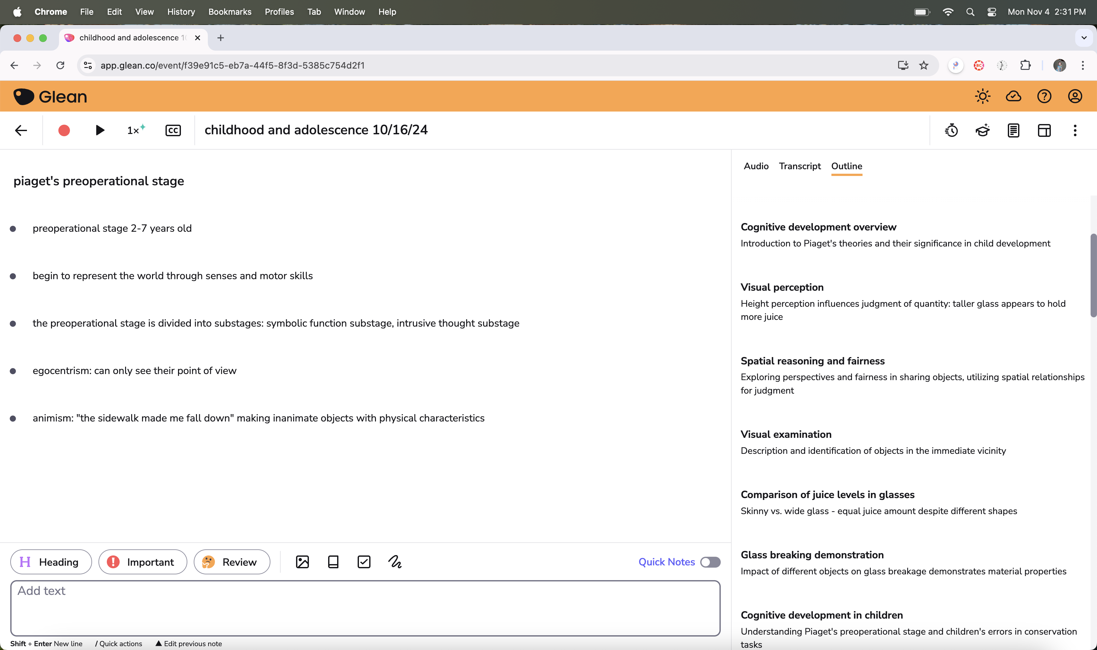Image resolution: width=1097 pixels, height=650 pixels.
Task: Click the Add text input field
Action: (365, 607)
